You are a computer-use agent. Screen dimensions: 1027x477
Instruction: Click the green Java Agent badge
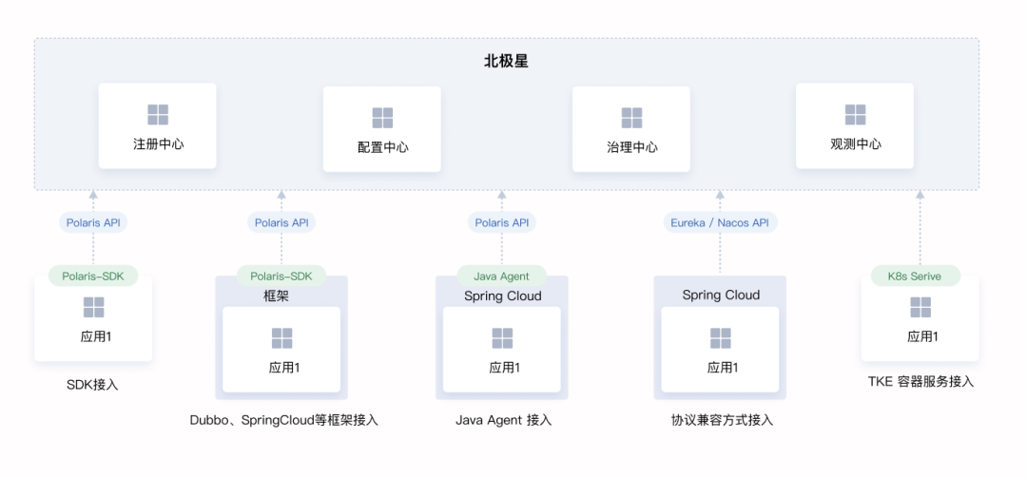pyautogui.click(x=502, y=277)
